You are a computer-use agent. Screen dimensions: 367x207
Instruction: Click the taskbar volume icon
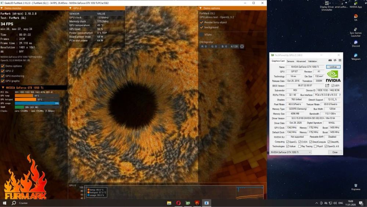[335, 203]
